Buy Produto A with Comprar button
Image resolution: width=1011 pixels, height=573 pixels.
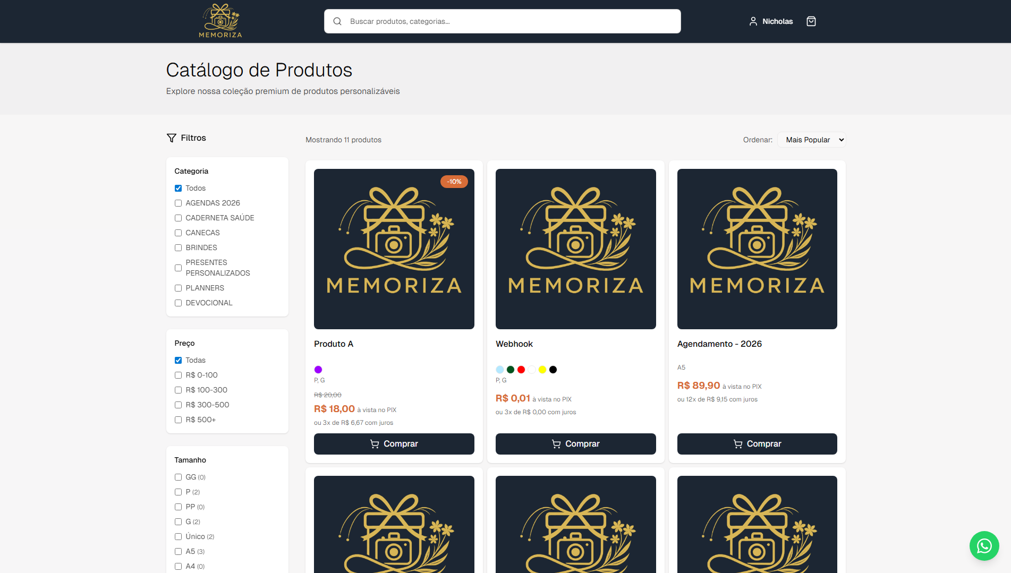(x=394, y=444)
